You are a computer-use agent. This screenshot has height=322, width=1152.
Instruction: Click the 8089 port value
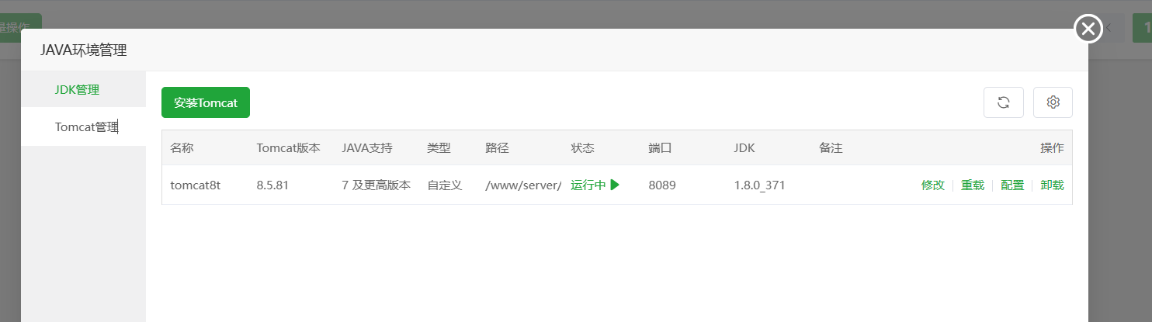pos(662,185)
